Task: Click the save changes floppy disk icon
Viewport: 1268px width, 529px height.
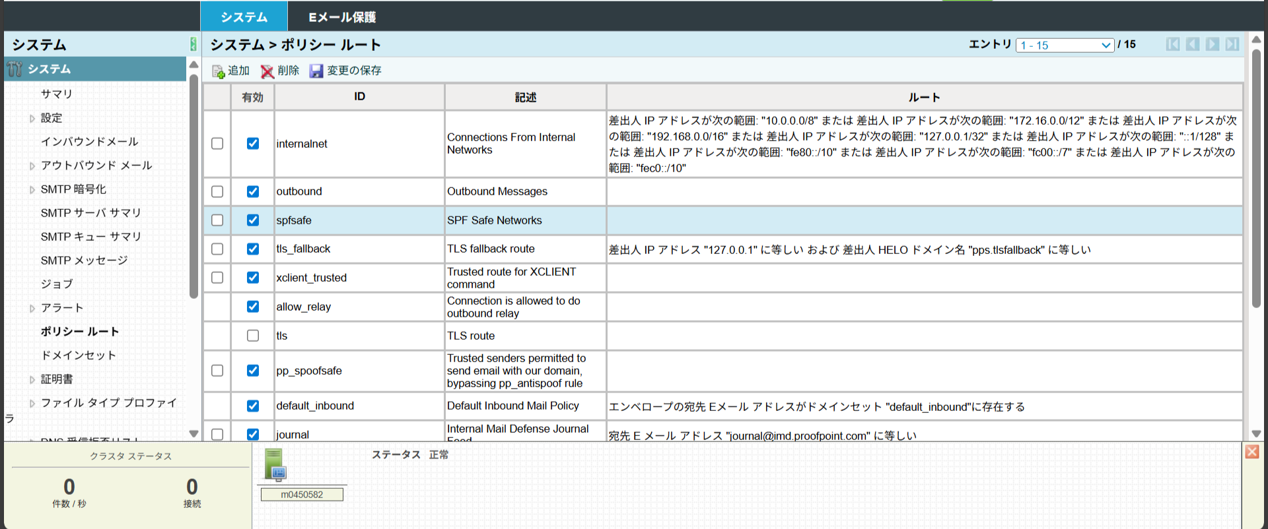Action: (x=316, y=71)
